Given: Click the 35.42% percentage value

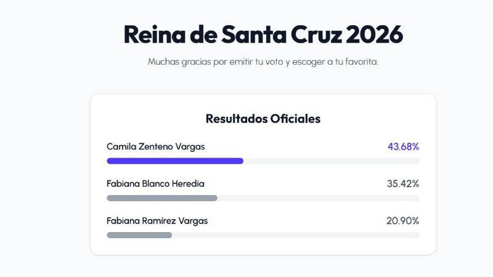Looking at the screenshot, I should [403, 183].
